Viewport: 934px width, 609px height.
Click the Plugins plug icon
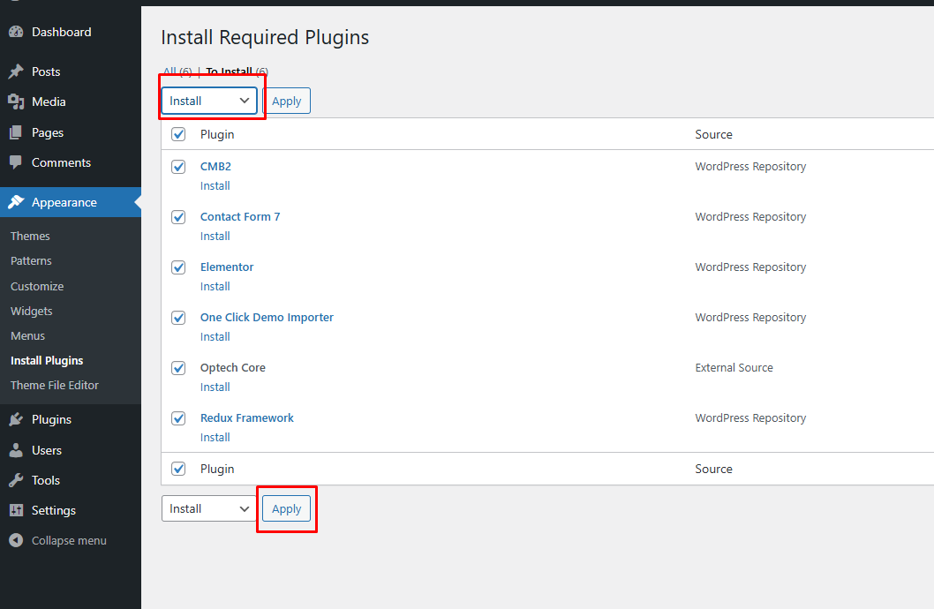(16, 419)
